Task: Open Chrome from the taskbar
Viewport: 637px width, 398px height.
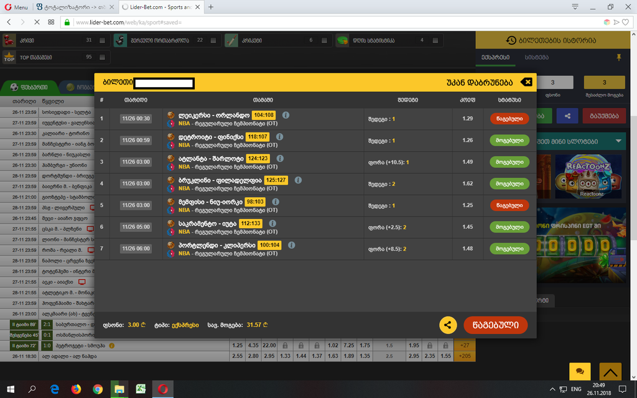Action: [98, 389]
